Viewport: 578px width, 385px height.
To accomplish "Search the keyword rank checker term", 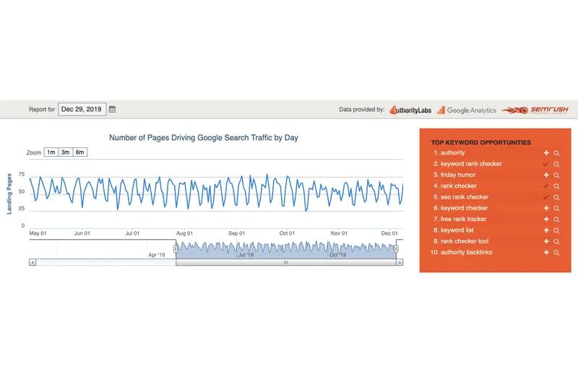I will (556, 165).
